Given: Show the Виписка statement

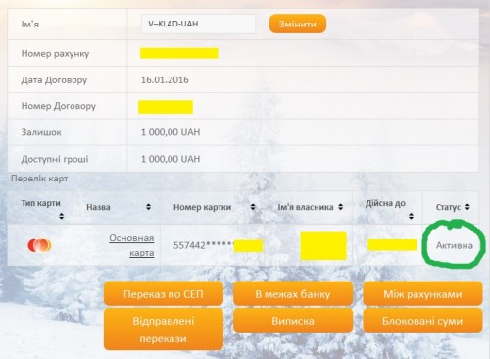Looking at the screenshot, I should [293, 321].
